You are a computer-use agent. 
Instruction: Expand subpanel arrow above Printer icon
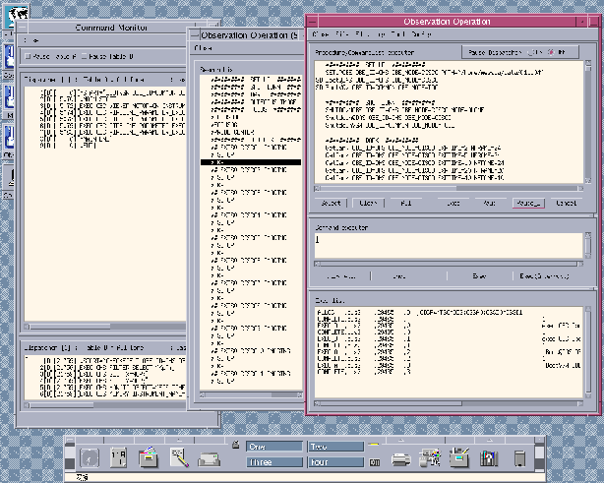click(400, 440)
